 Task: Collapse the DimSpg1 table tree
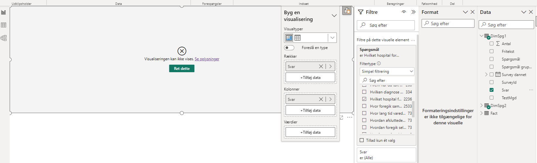(x=482, y=36)
